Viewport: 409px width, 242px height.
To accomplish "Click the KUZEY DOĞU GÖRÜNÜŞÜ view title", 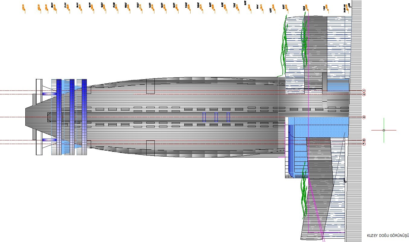I will point(387,235).
